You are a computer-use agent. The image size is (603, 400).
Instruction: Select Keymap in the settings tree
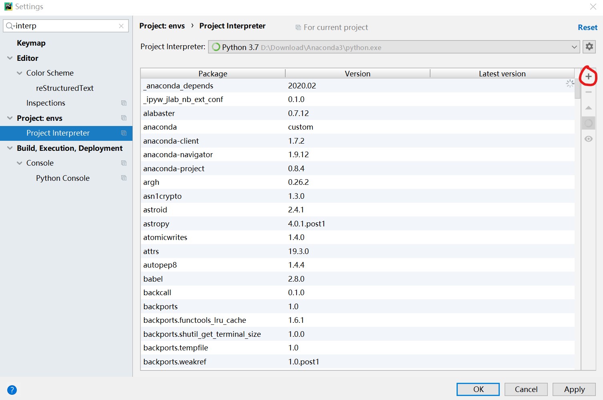pyautogui.click(x=31, y=43)
